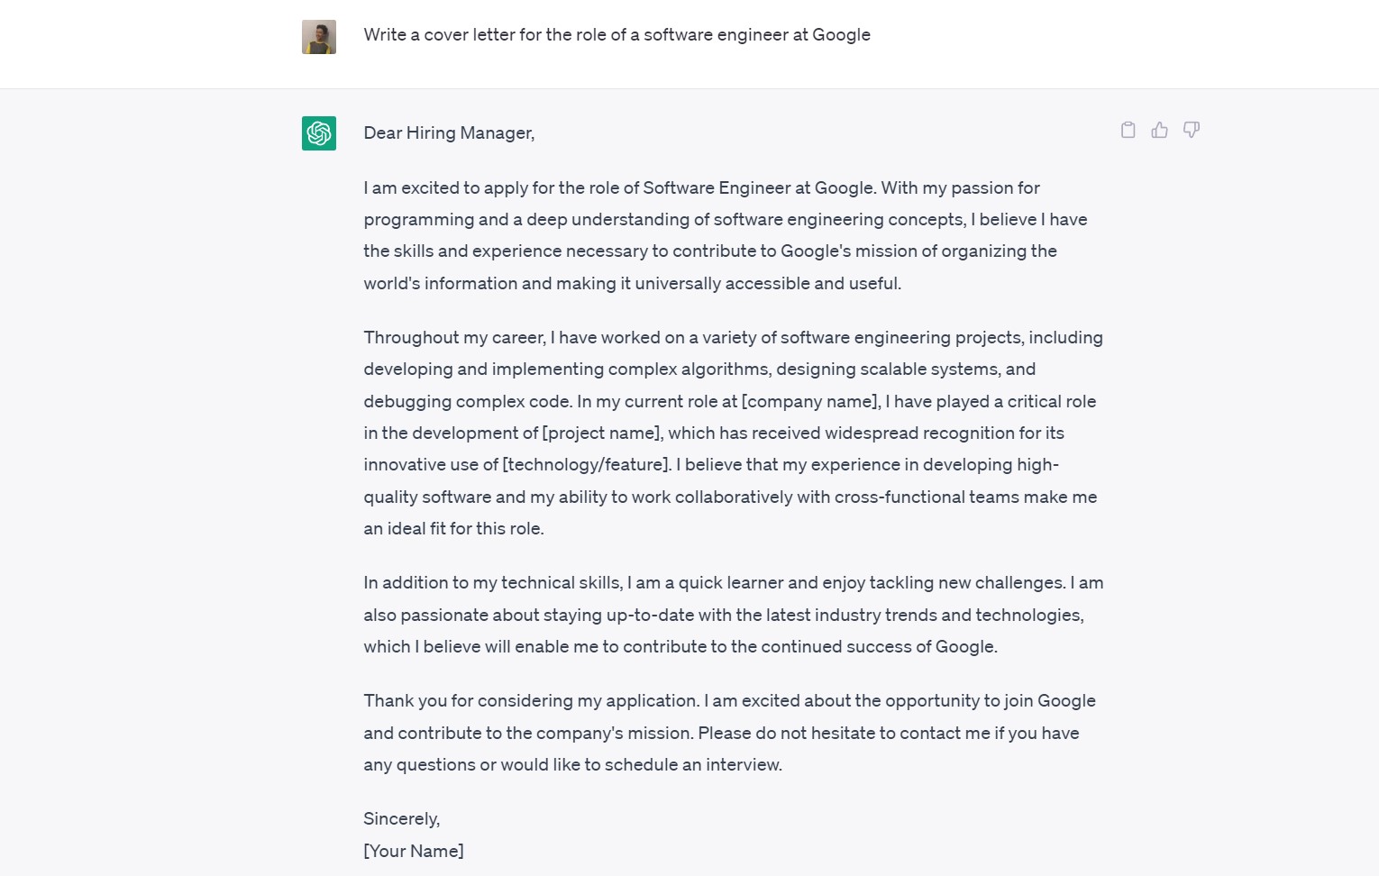This screenshot has height=876, width=1379.
Task: Click the user profile avatar
Action: (319, 37)
